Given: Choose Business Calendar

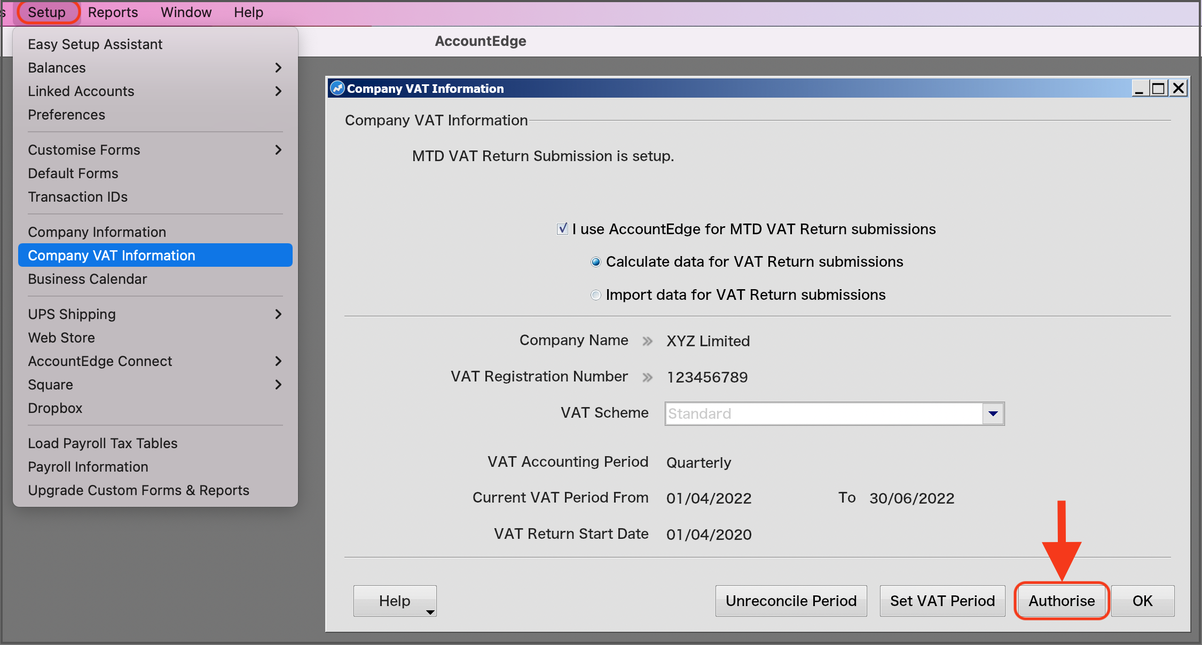Looking at the screenshot, I should point(155,279).
